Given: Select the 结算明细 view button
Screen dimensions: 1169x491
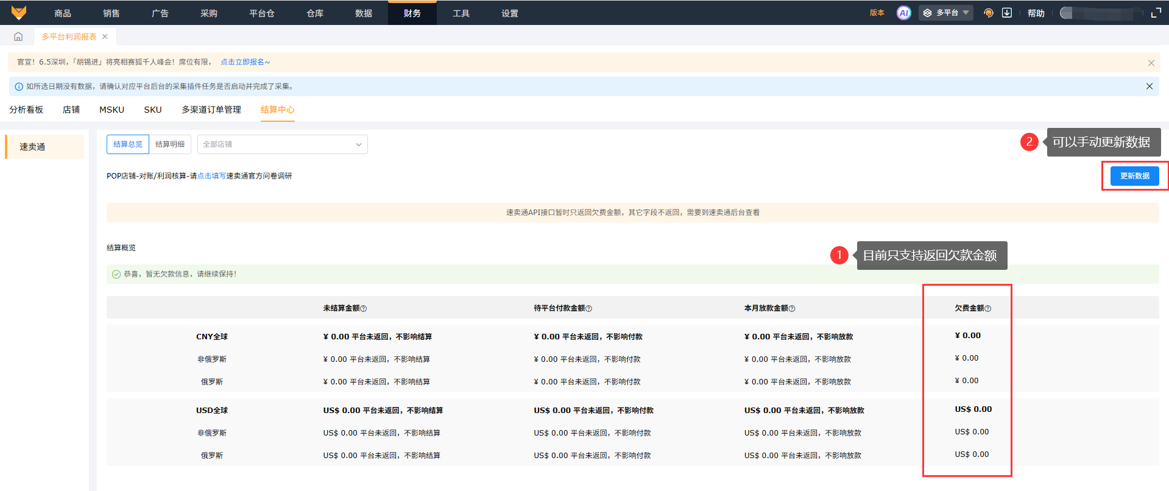Looking at the screenshot, I should 170,144.
